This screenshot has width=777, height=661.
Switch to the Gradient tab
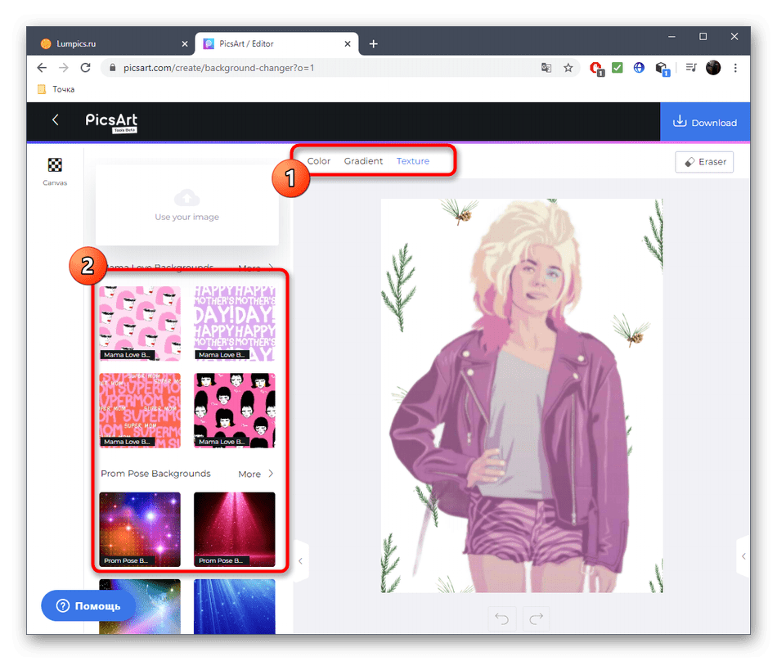pos(363,161)
